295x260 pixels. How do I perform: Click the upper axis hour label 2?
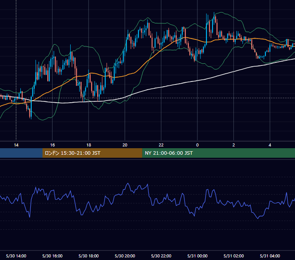(234, 145)
